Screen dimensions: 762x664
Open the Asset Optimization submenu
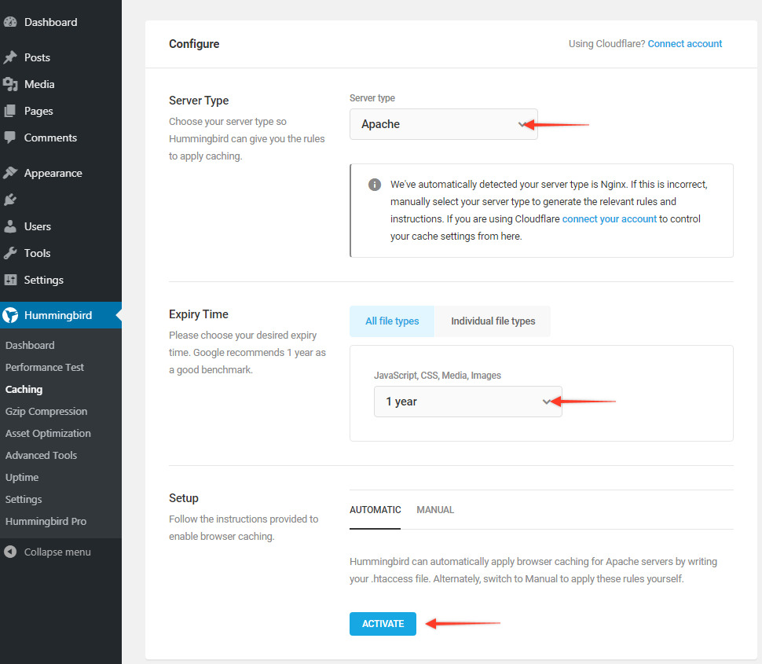(48, 433)
